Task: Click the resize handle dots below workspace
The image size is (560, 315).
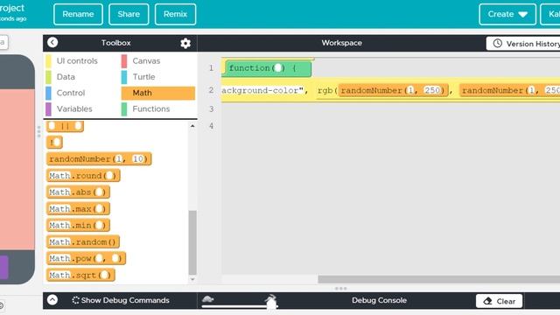Action: click(x=340, y=288)
